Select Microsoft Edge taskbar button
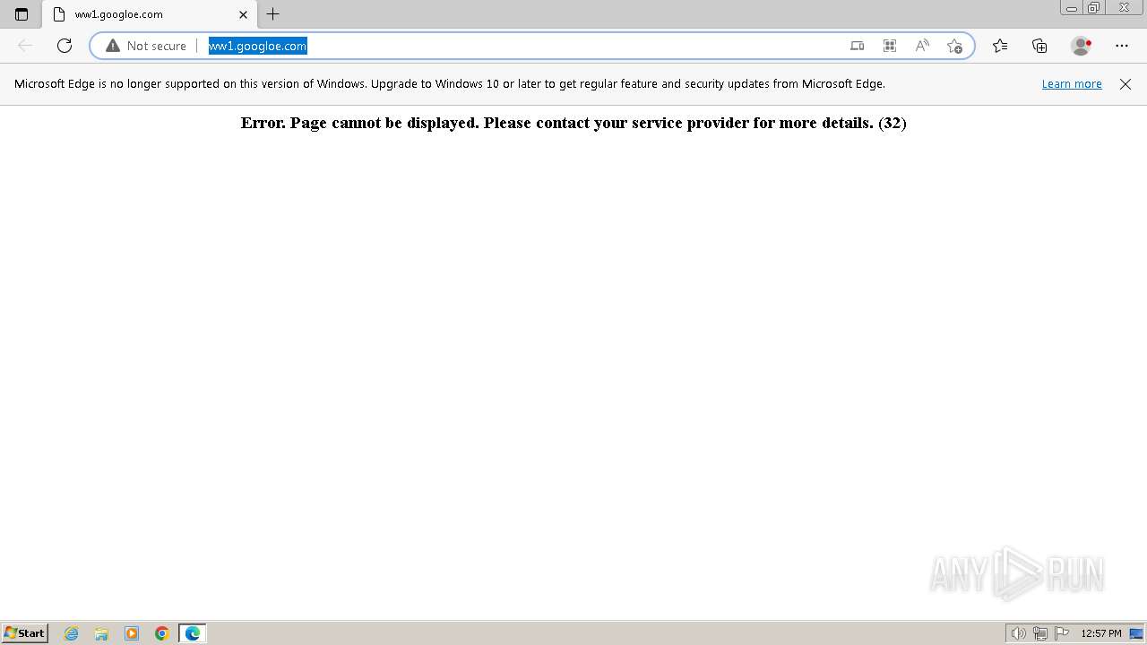 point(193,633)
